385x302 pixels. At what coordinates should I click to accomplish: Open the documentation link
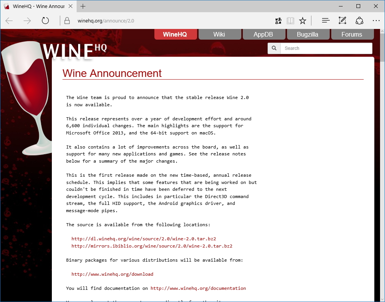pyautogui.click(x=198, y=288)
